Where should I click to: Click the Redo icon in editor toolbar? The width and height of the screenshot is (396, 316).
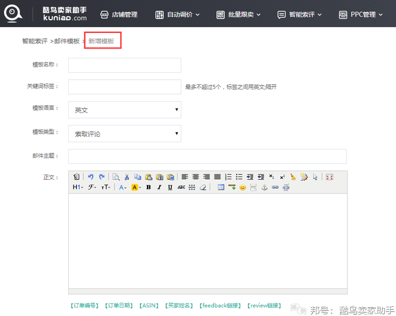102,177
